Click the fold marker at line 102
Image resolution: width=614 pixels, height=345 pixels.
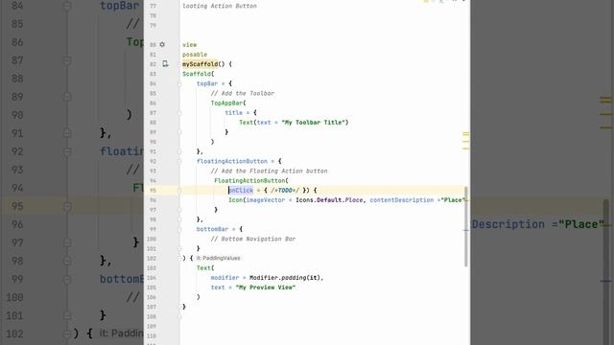coord(179,258)
